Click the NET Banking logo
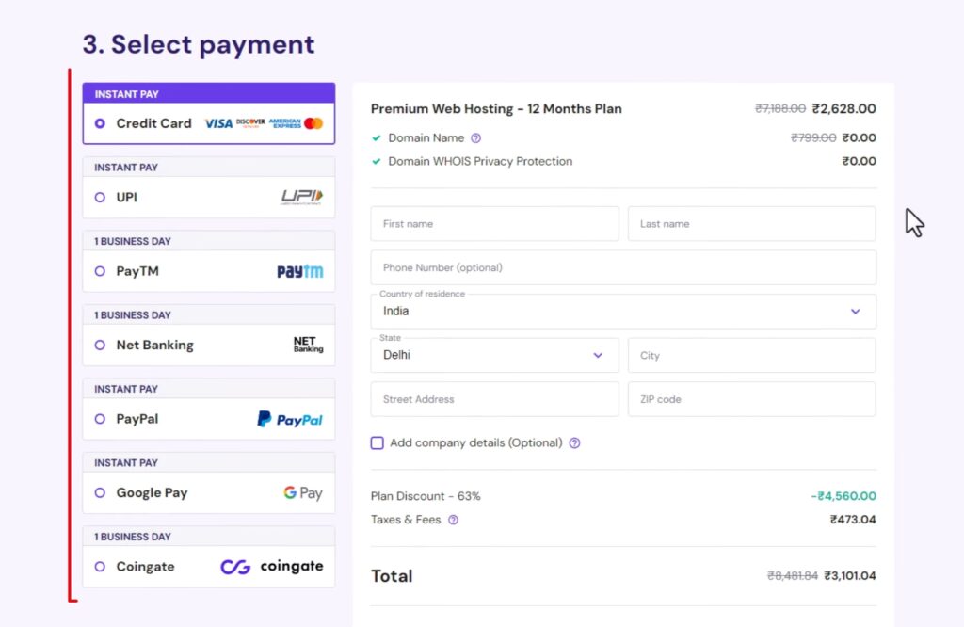 coord(308,345)
